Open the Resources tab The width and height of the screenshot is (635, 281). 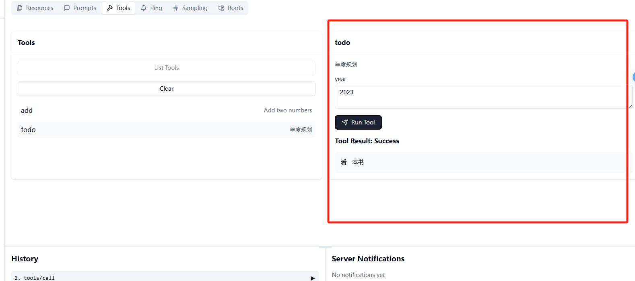[35, 8]
